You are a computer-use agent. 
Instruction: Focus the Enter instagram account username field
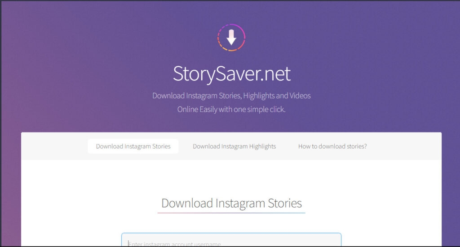[x=231, y=240]
